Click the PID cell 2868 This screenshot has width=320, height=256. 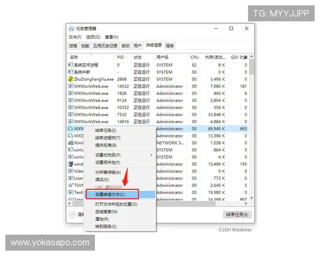coord(122,79)
